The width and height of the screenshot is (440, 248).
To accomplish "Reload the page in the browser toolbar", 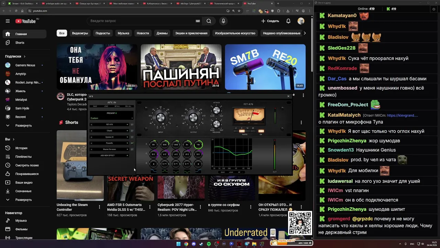I will [x=16, y=11].
